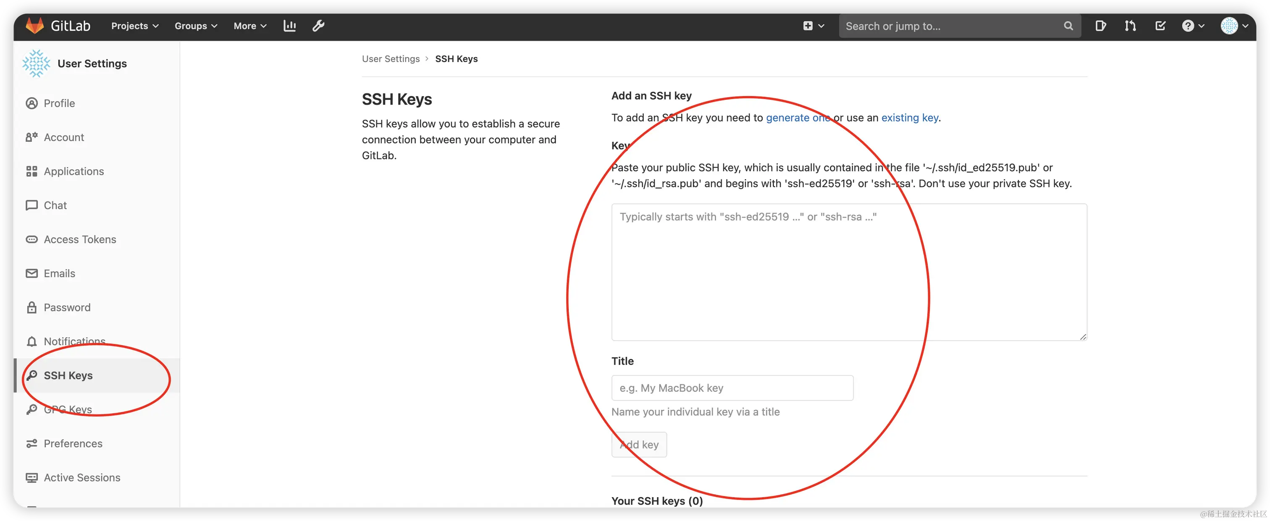The width and height of the screenshot is (1270, 521).
Task: Open the user avatar dropdown menu
Action: point(1234,26)
